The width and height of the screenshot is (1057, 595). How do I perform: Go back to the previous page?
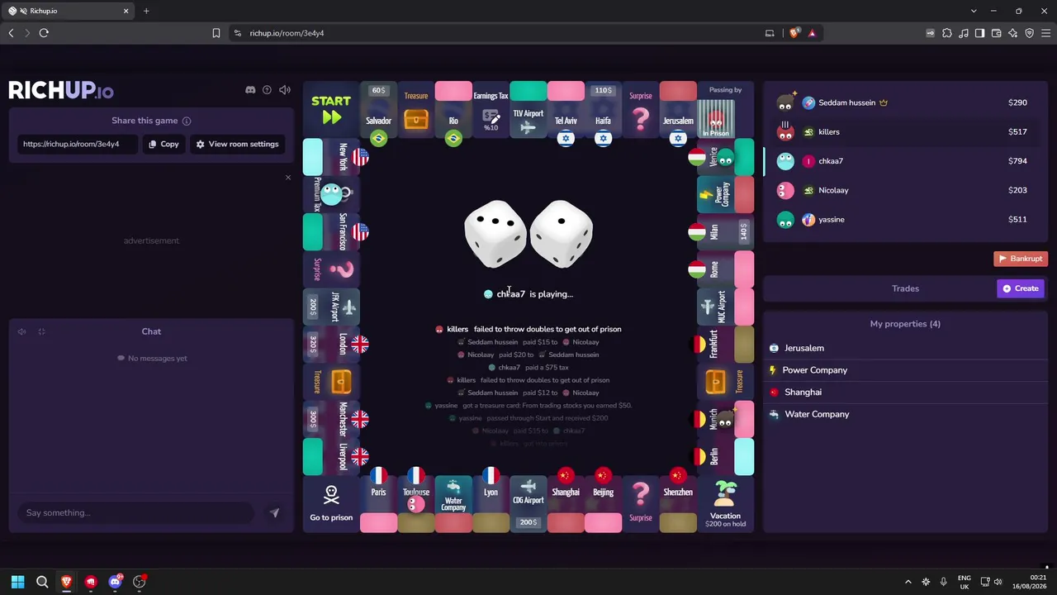tap(11, 33)
